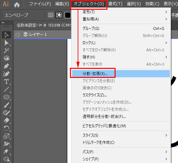This screenshot has height=163, width=178.
Task: Toggle the Edit Contents star button
Action: click(x=59, y=15)
